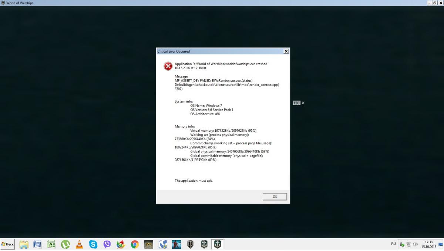Click OK in the Critical Error dialog
This screenshot has width=444, height=251.
[275, 197]
